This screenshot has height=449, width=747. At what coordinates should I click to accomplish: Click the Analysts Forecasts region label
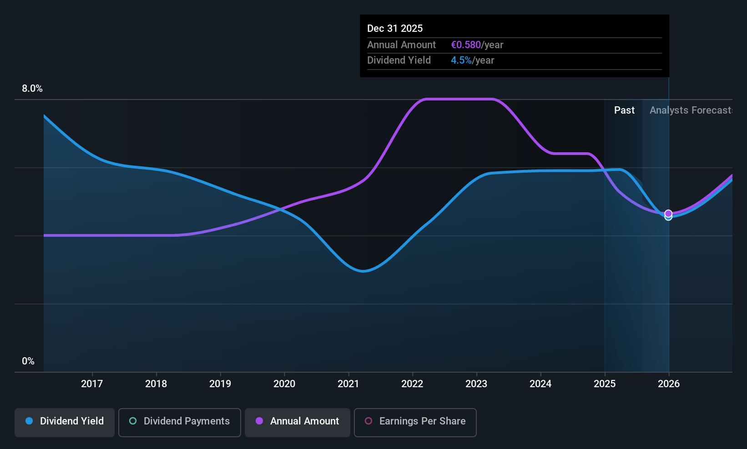pos(691,110)
